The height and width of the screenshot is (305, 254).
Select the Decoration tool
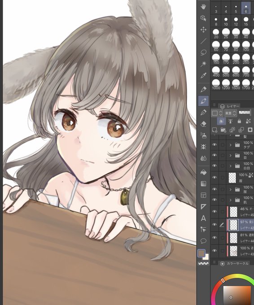pos(203,147)
